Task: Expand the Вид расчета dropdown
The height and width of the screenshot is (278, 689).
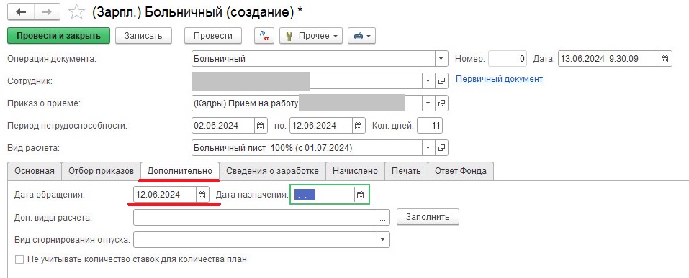Action: pyautogui.click(x=428, y=148)
